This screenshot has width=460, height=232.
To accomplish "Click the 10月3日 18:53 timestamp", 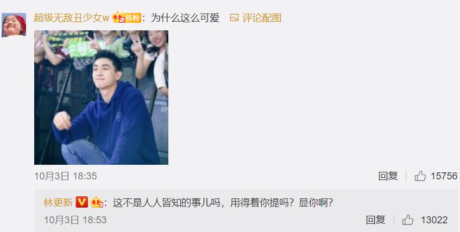I will [75, 220].
